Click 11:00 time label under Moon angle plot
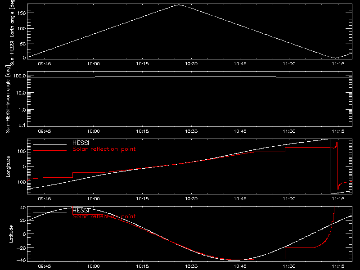Image resolution: width=360 pixels, height=270 pixels. 289,131
